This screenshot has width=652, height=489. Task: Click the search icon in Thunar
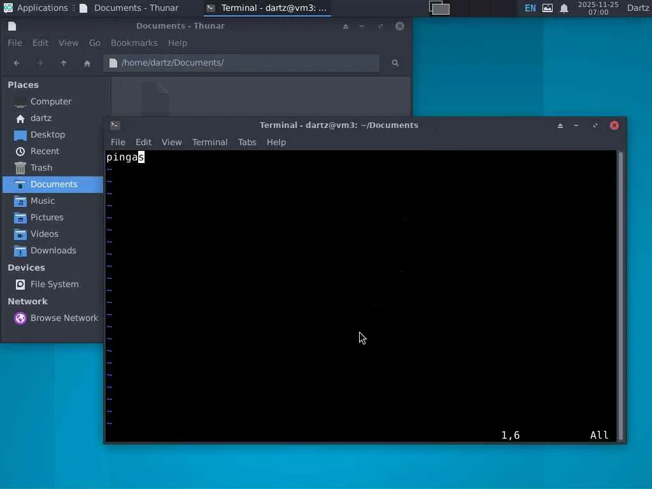(395, 63)
